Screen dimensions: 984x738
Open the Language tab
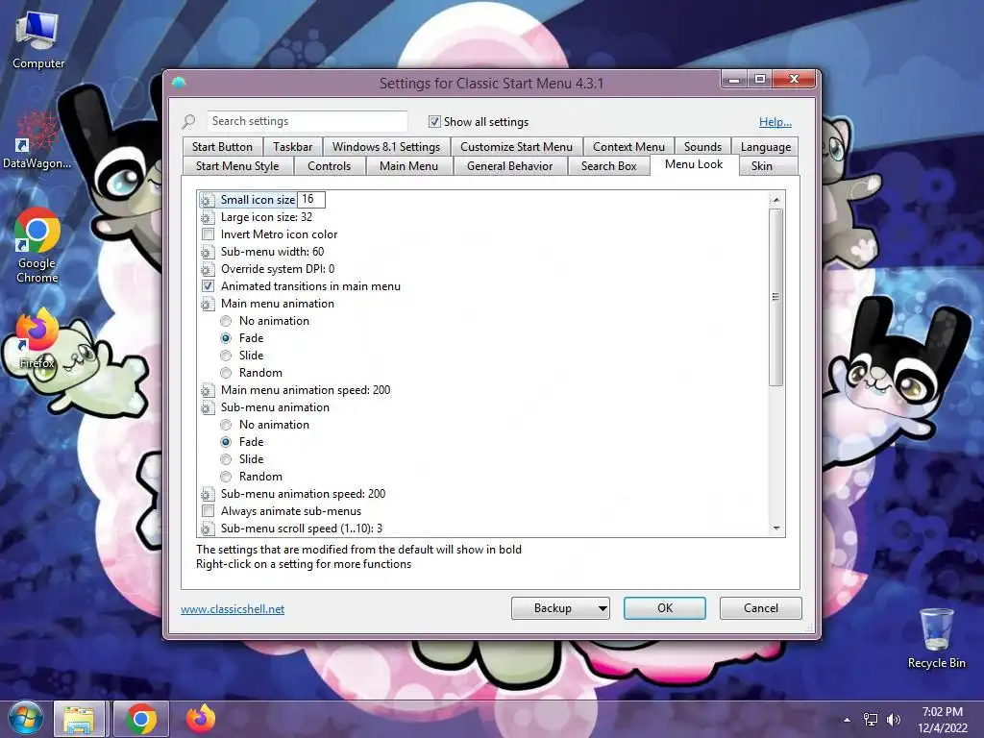tap(766, 147)
